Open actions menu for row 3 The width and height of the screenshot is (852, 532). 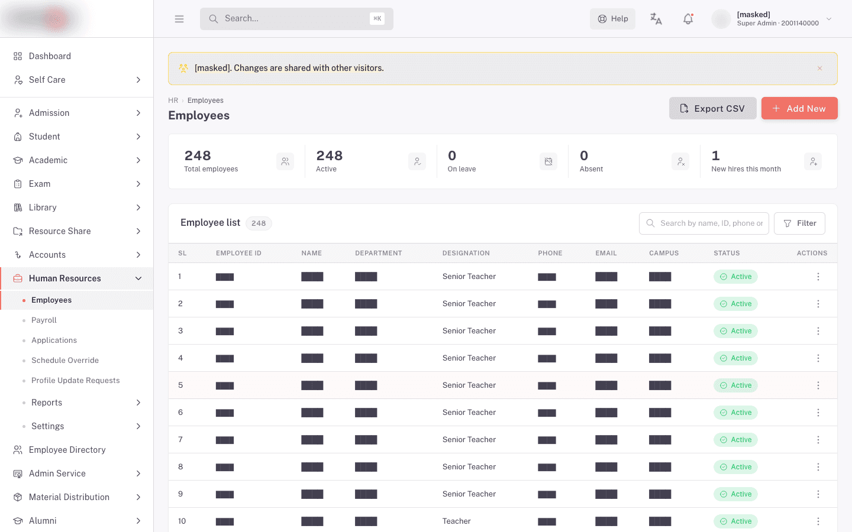point(818,331)
